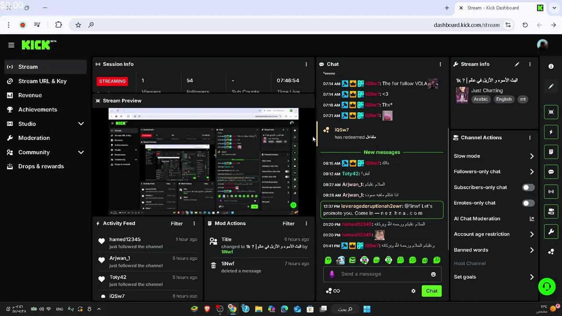Open Set goals settings
Viewport: 562px width, 316px height.
point(494,277)
